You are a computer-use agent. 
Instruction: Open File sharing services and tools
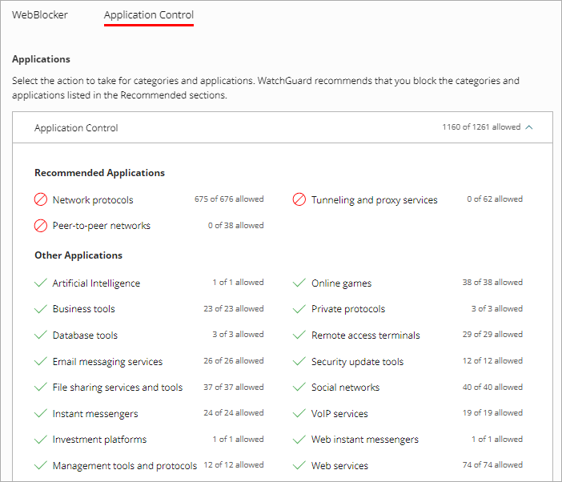[117, 388]
